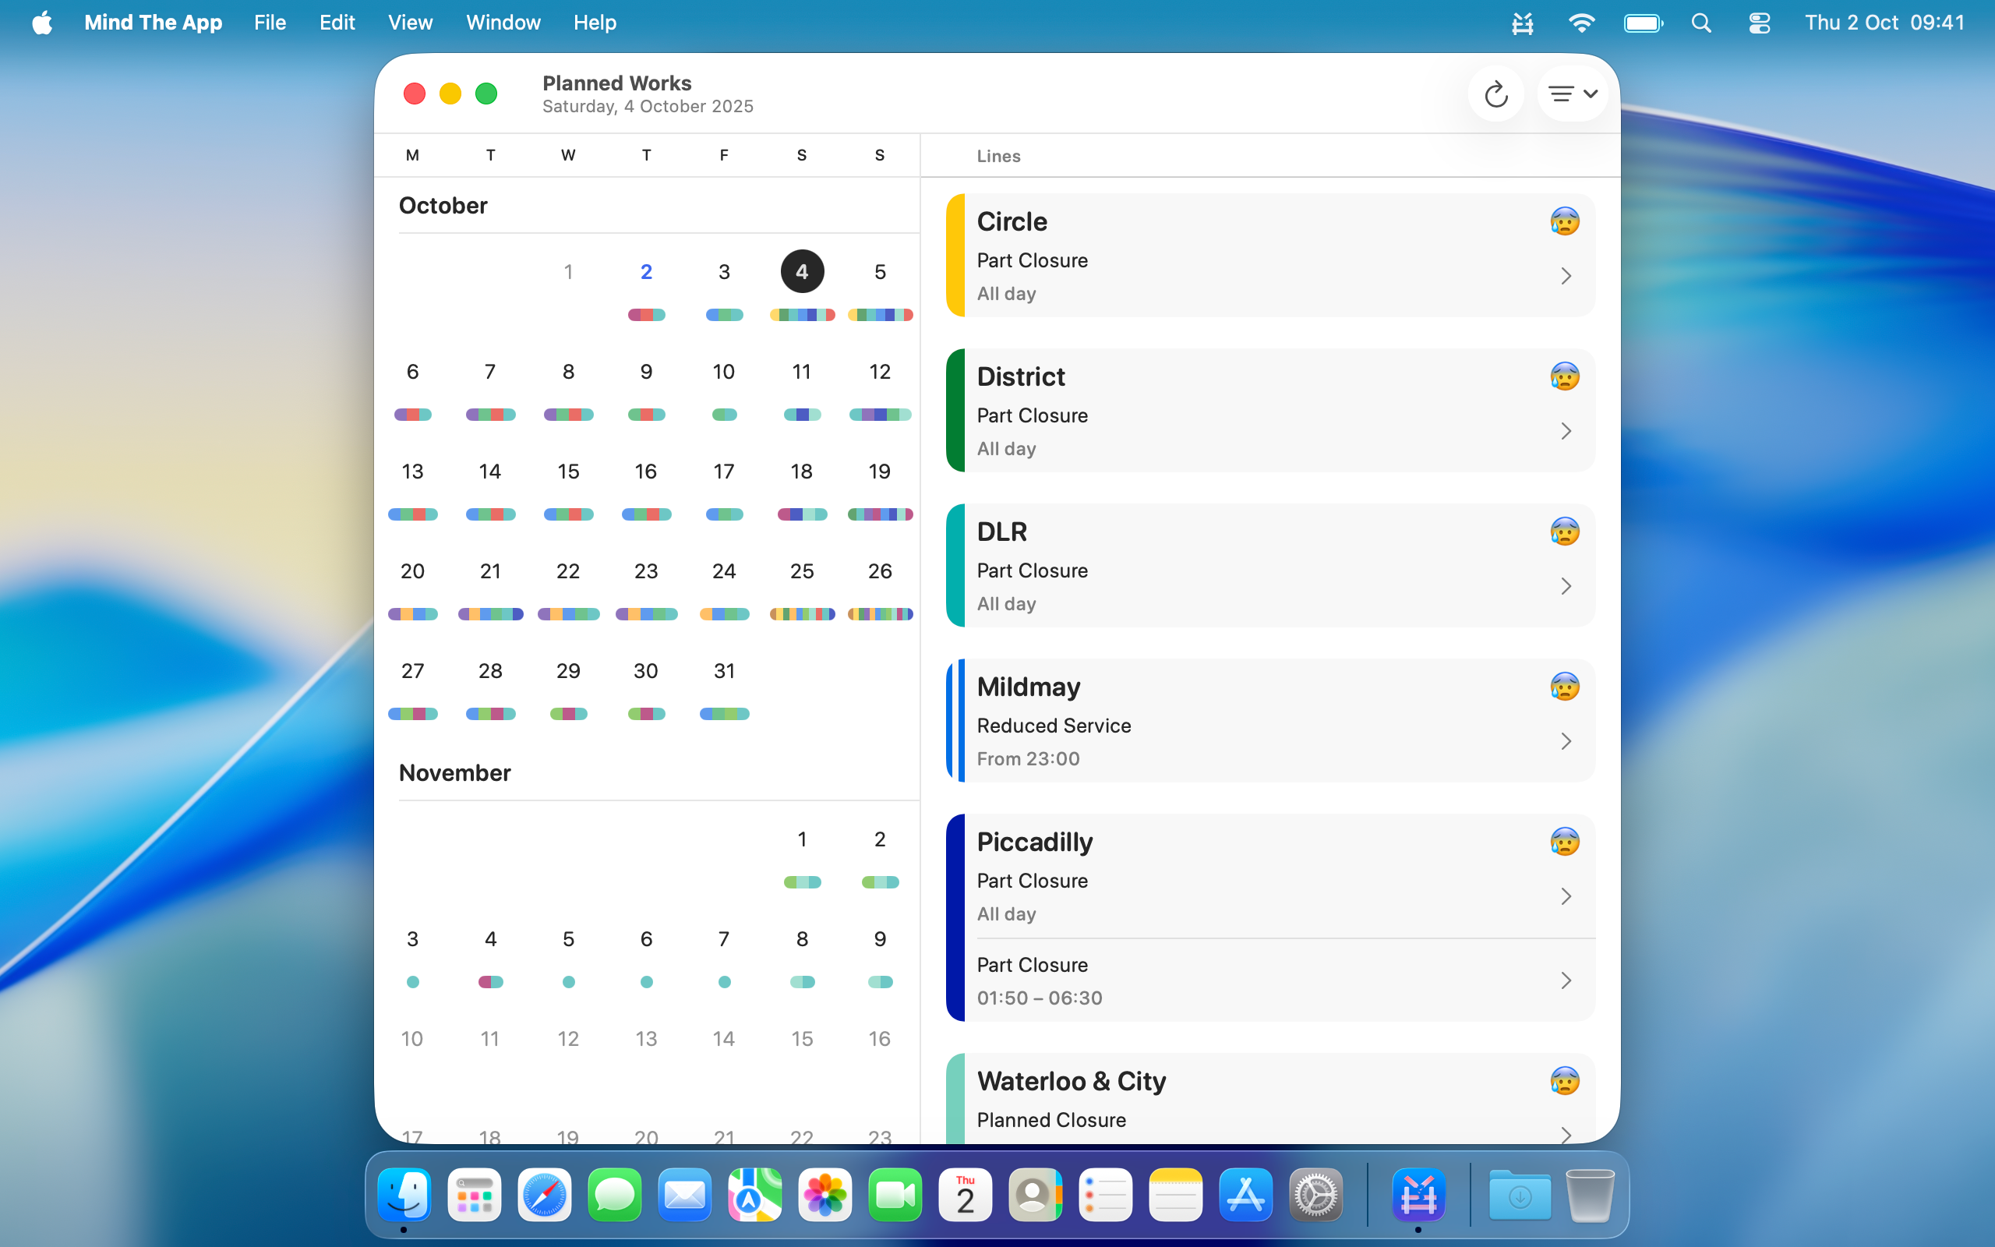Click the worried face icon on District
Screen dimensions: 1995x1247
click(x=1564, y=376)
